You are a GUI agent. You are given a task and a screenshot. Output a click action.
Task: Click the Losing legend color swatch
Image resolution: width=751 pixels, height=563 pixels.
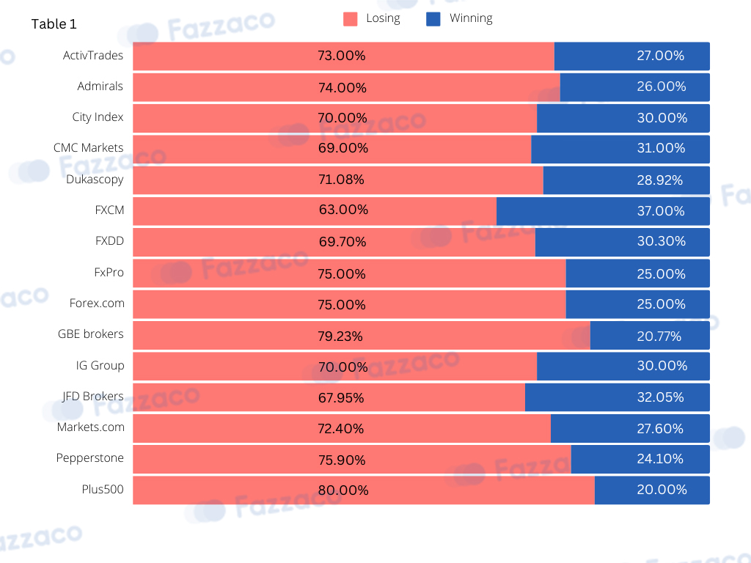pyautogui.click(x=350, y=19)
